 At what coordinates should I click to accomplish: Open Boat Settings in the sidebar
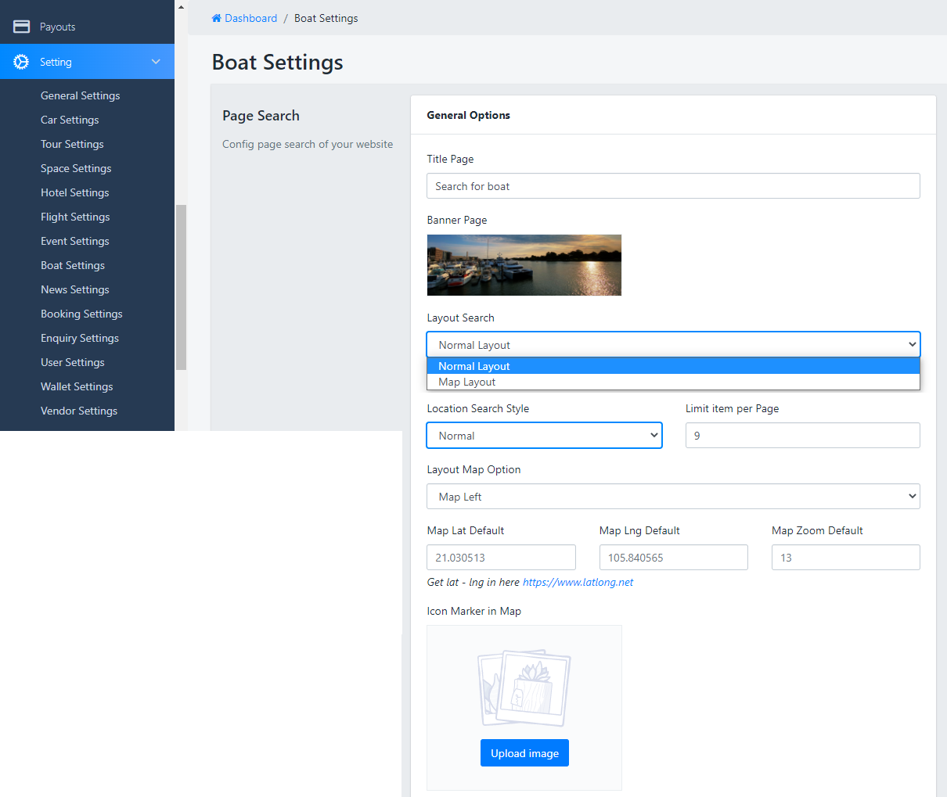(x=73, y=265)
